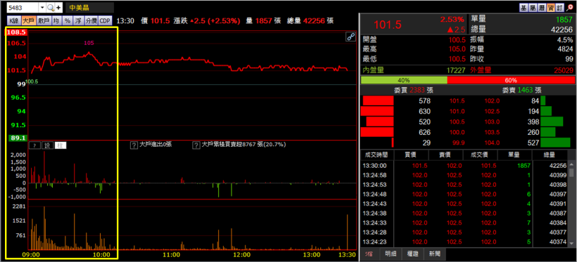Click the plus icon beside search
577x262 pixels.
58,8
